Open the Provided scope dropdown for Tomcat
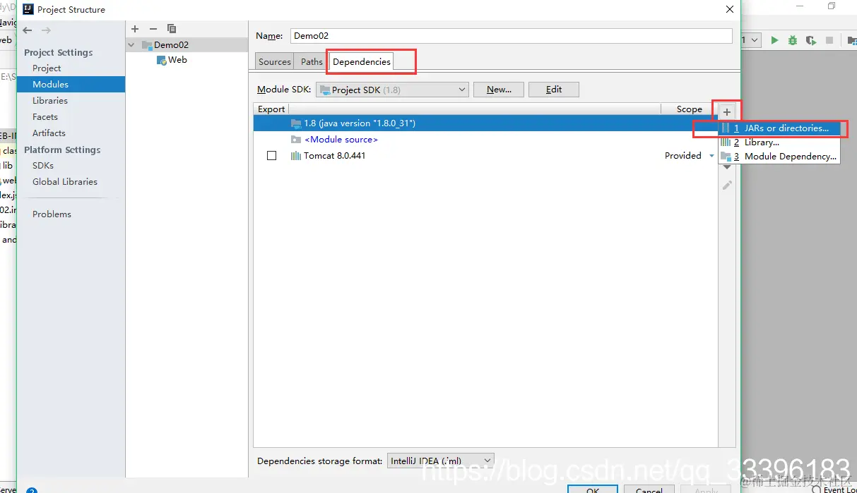This screenshot has height=493, width=857. pyautogui.click(x=711, y=156)
